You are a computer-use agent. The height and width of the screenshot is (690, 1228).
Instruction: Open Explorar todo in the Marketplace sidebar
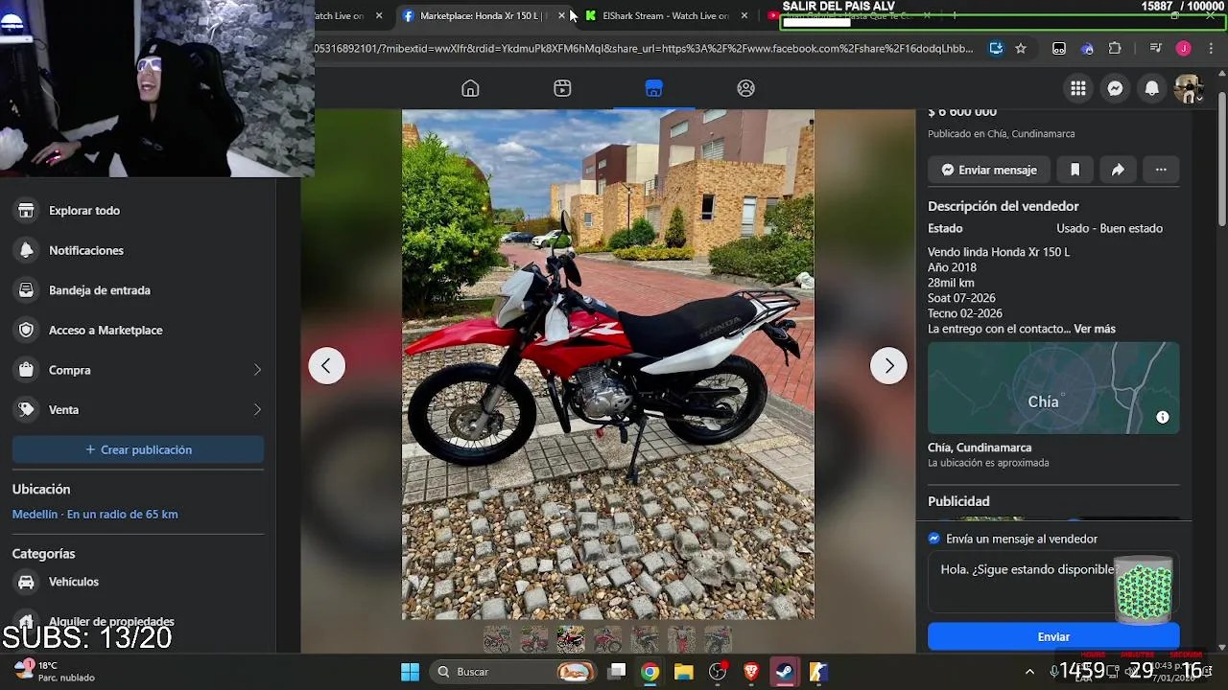[x=138, y=211]
